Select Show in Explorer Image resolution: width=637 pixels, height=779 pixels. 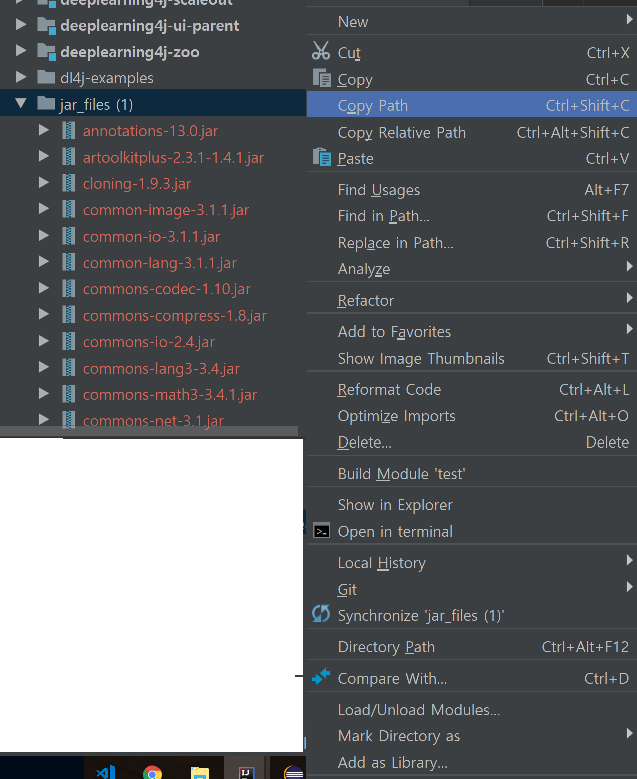point(395,505)
